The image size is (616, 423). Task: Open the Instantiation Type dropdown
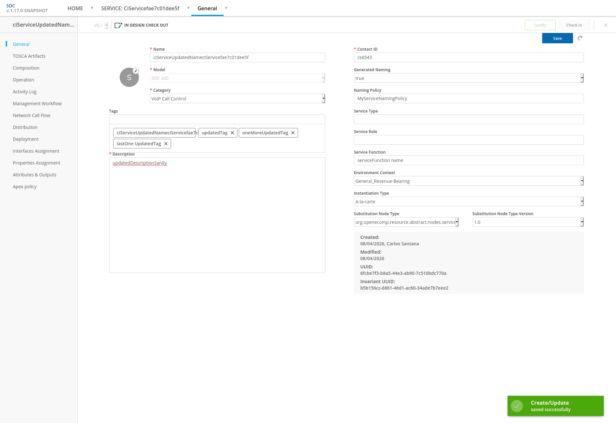pos(469,201)
